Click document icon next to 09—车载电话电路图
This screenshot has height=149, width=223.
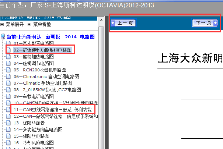tap(8, 96)
